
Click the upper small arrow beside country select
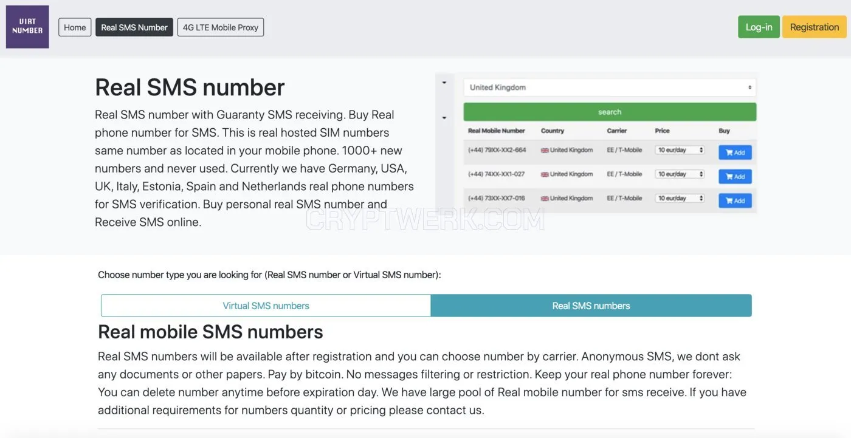(444, 83)
